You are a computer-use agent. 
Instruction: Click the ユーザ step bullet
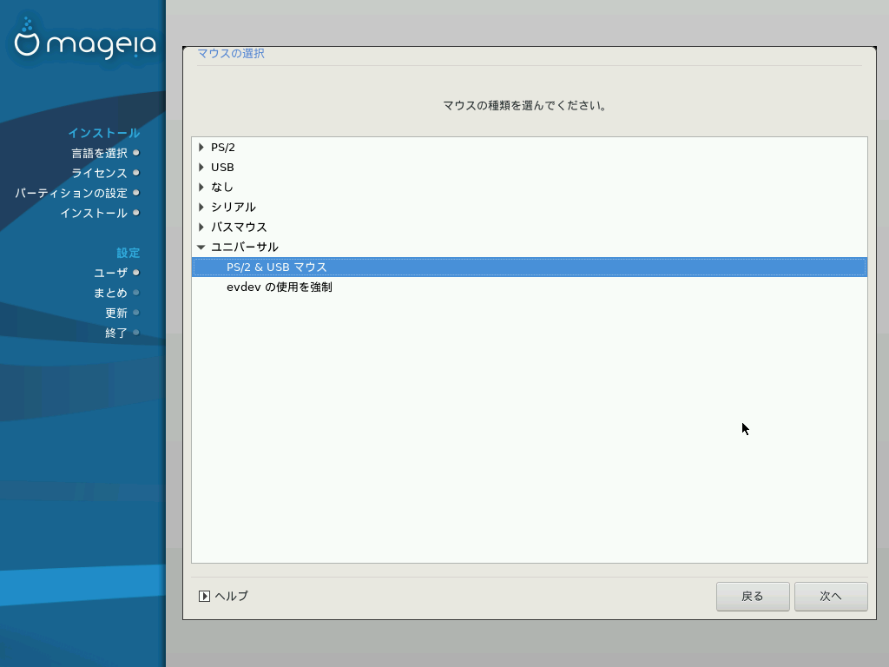coord(136,273)
